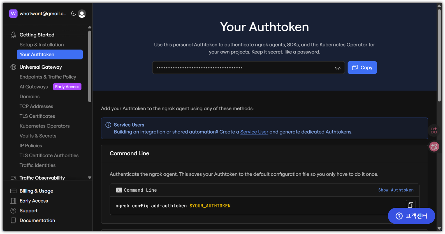Screen dimensions: 445x234
Task: Open the Service User link
Action: pyautogui.click(x=254, y=132)
